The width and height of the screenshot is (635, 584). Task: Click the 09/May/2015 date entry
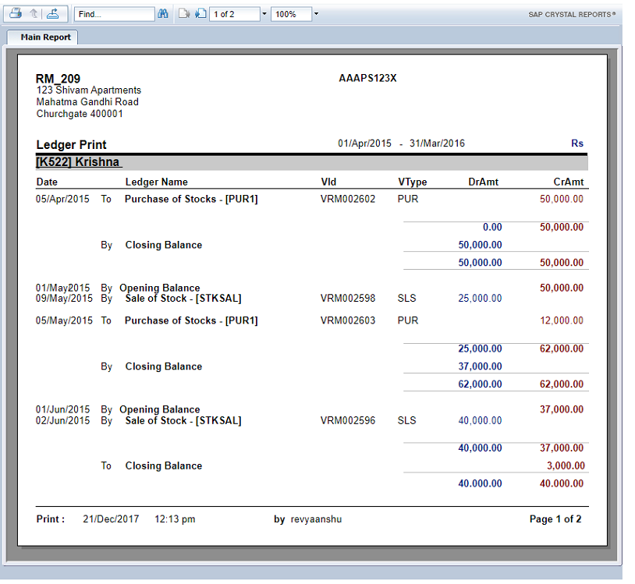click(64, 298)
